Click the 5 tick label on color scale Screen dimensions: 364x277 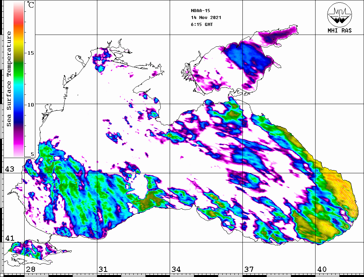(x=32, y=154)
